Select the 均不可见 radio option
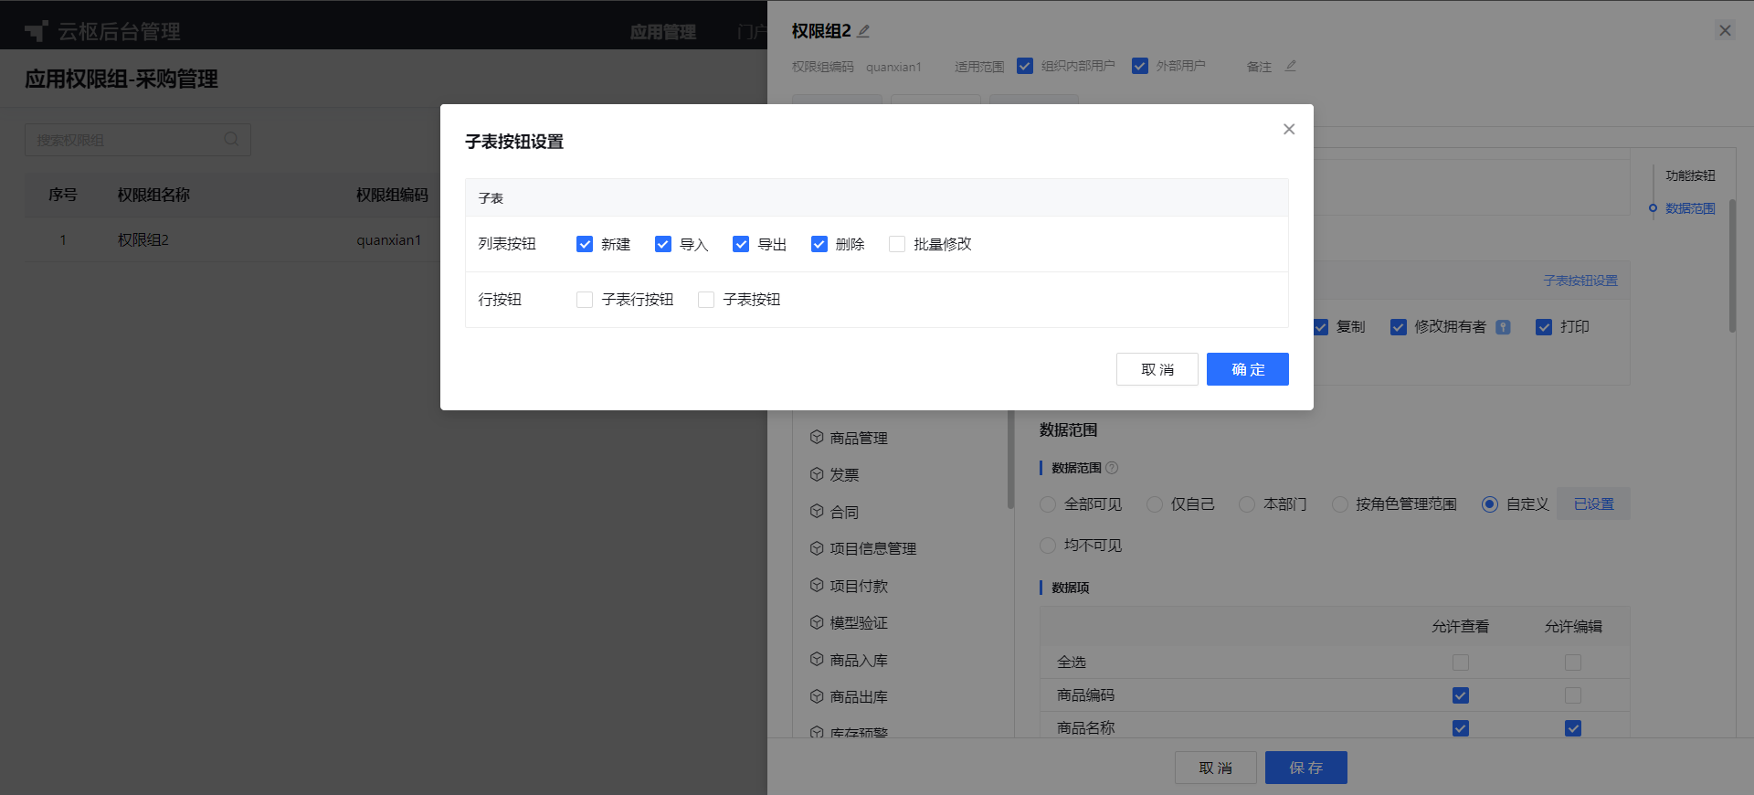Image resolution: width=1754 pixels, height=795 pixels. pyautogui.click(x=1048, y=546)
